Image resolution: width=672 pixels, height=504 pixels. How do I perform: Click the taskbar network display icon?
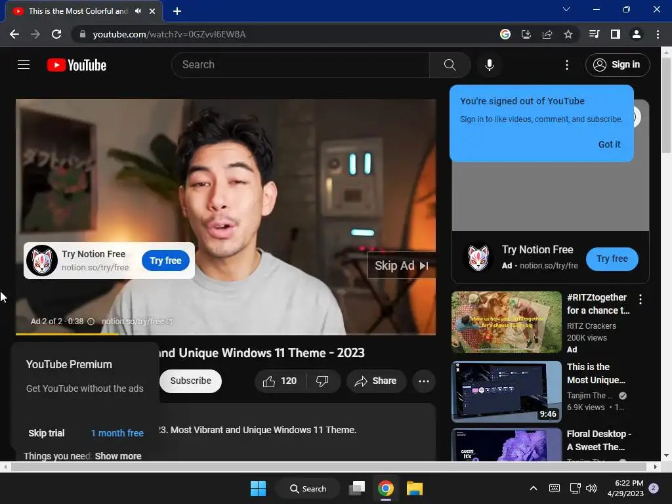pyautogui.click(x=574, y=488)
